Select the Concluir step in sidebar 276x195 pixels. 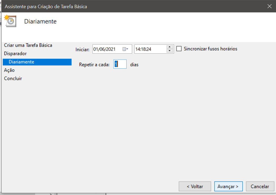13,78
